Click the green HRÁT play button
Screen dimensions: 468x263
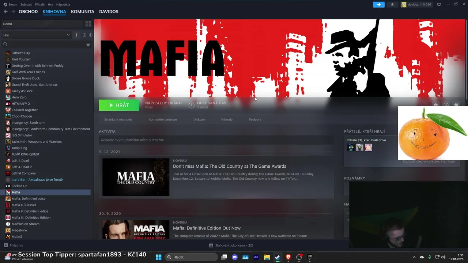pos(119,105)
